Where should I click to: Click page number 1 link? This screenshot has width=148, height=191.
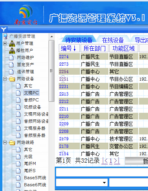111,161
